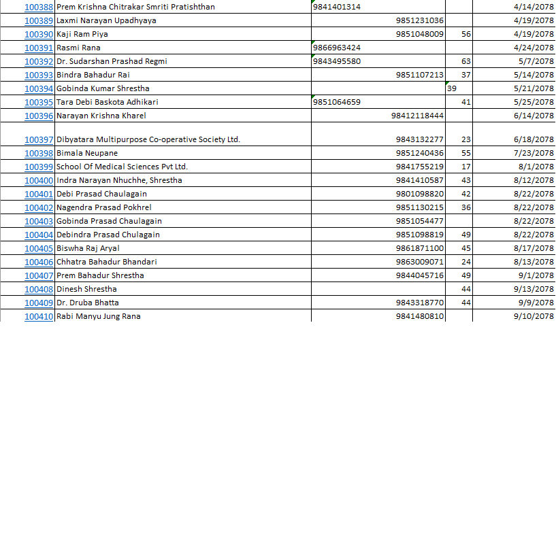The width and height of the screenshot is (556, 546).
Task: Select the 100394 ID link
Action: click(x=39, y=88)
